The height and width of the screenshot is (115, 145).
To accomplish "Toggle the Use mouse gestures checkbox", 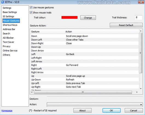I will (x=31, y=7).
